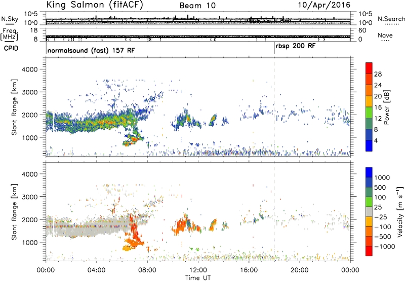Viewport: 405px width, 281px height.
Task: Click the '04:00' time tick label
Action: (x=96, y=270)
